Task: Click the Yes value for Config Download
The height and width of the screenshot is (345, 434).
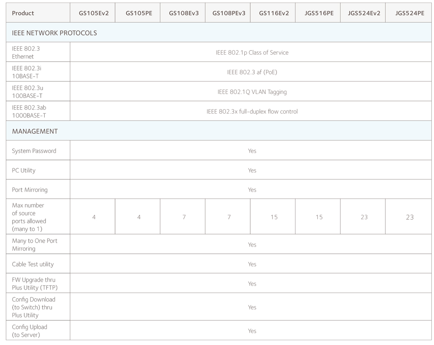Action: pyautogui.click(x=252, y=307)
